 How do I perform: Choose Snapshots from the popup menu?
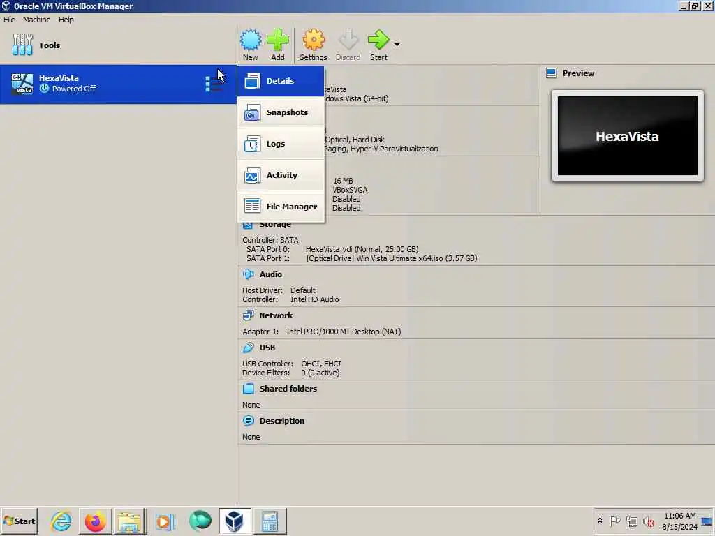[281, 112]
